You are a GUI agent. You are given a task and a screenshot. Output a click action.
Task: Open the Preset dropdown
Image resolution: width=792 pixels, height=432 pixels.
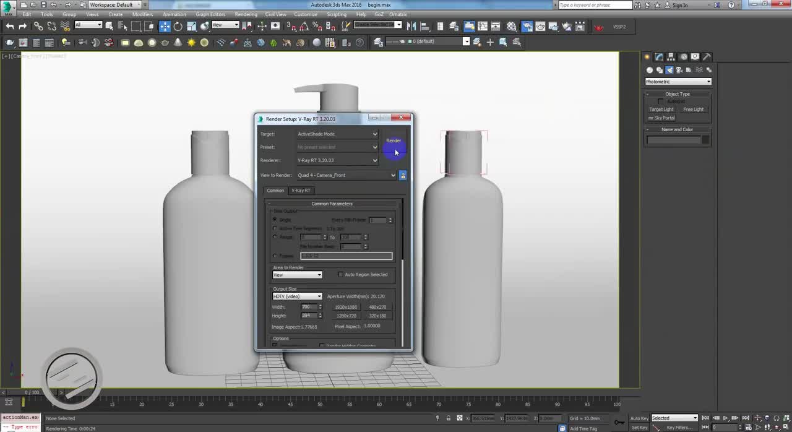click(x=337, y=147)
